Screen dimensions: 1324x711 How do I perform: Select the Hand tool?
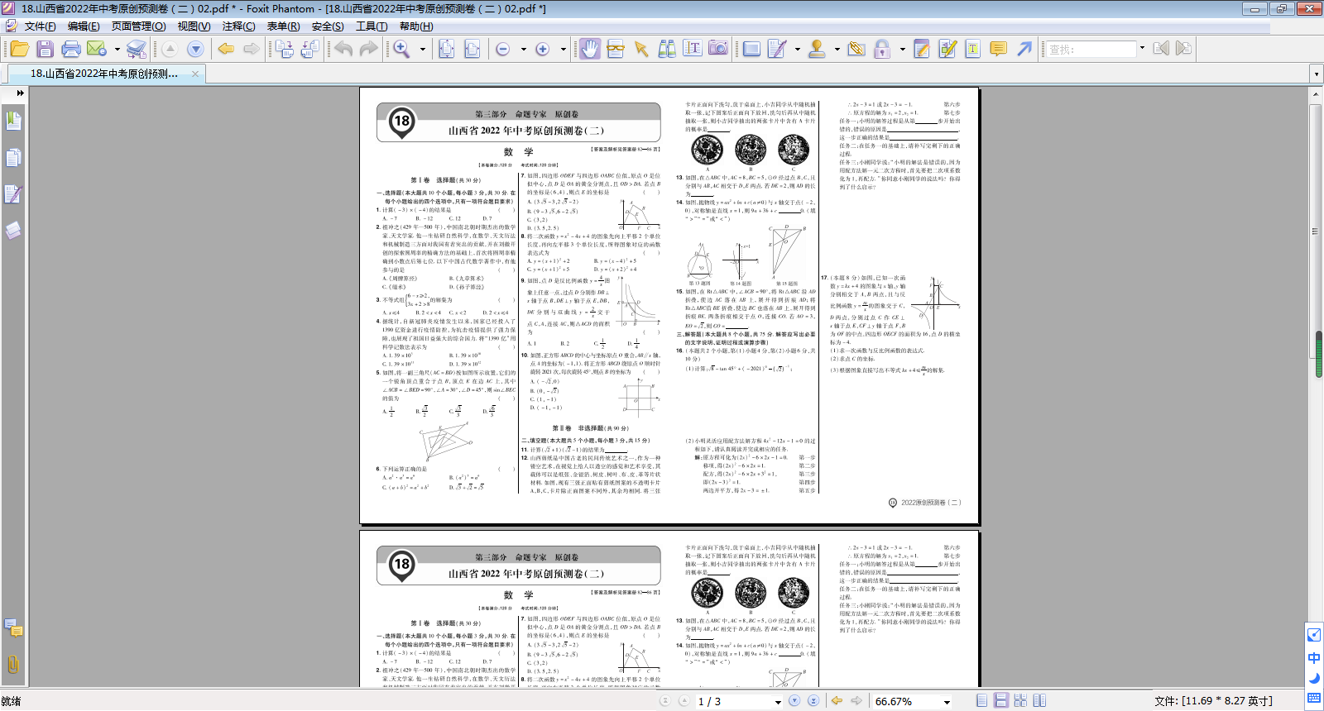(x=589, y=49)
